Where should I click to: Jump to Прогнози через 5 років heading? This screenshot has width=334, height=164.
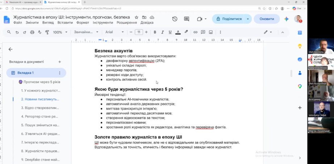pyautogui.click(x=39, y=82)
